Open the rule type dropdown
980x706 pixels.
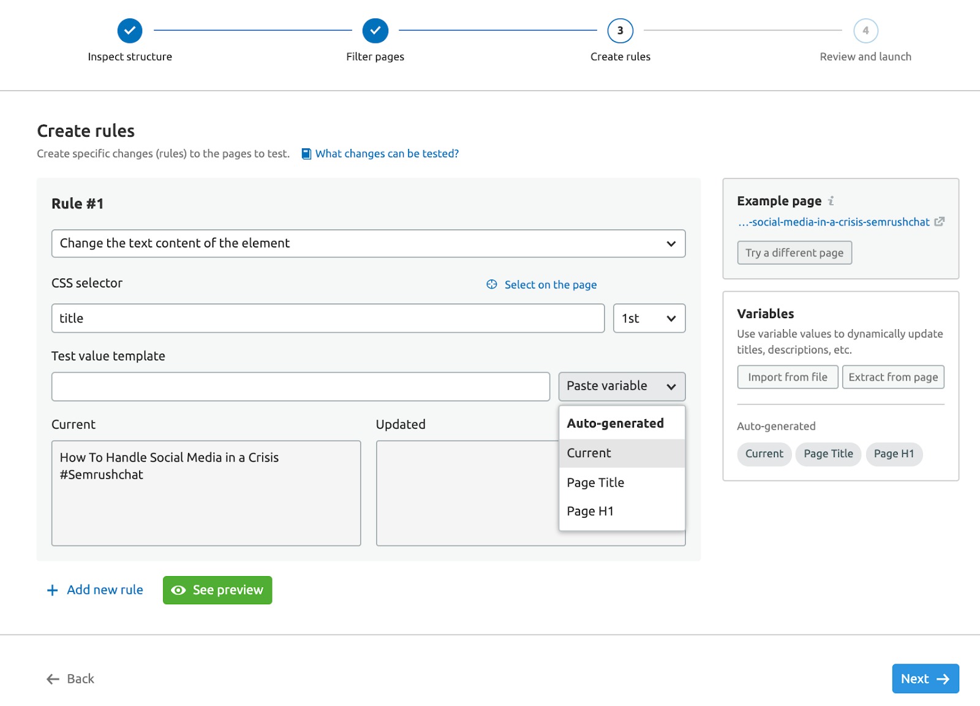pos(368,243)
